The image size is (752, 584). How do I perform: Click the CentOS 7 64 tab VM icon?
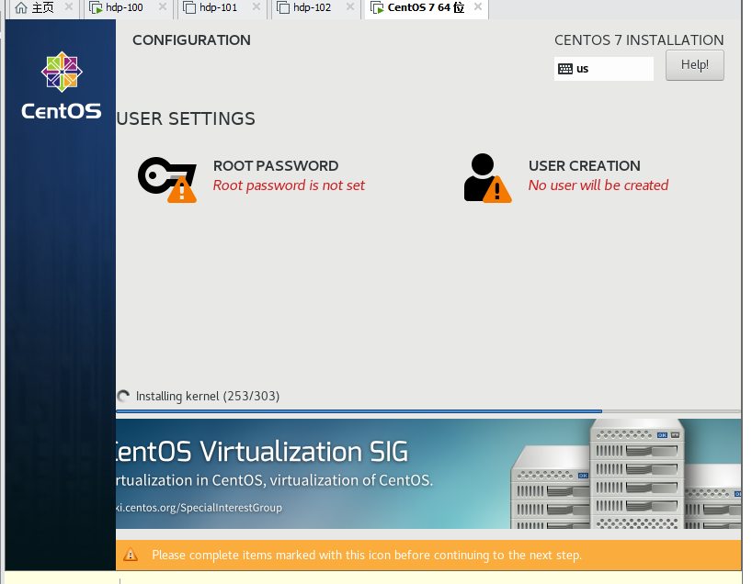(377, 7)
